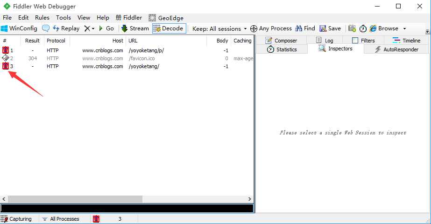Click the icon of session 2 favicon.ico

tap(6, 58)
